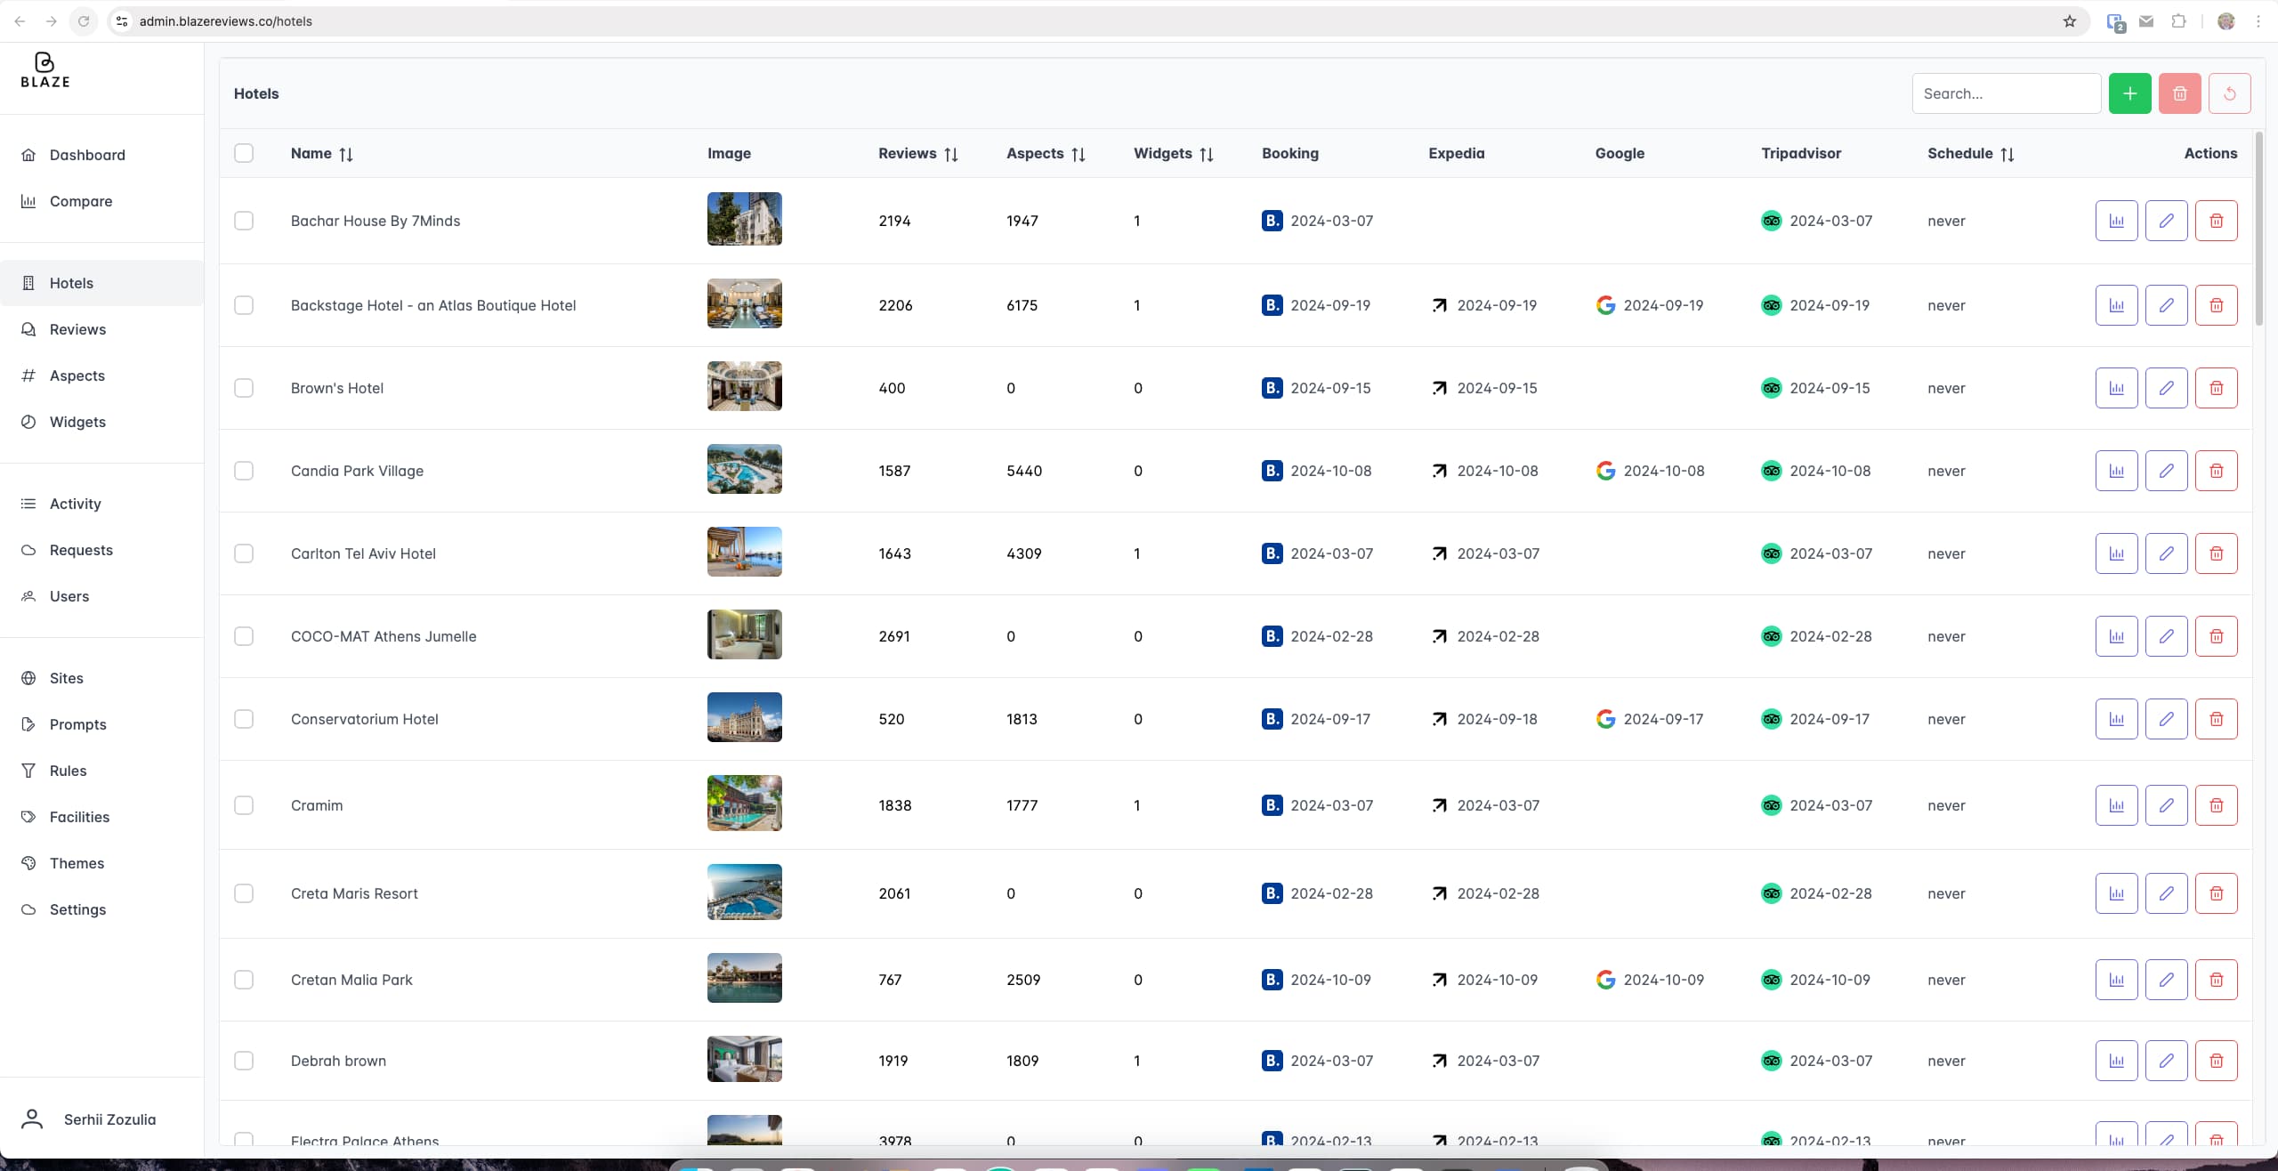The width and height of the screenshot is (2278, 1171).
Task: Tick the Creta Maris Resort checkbox
Action: [x=244, y=893]
